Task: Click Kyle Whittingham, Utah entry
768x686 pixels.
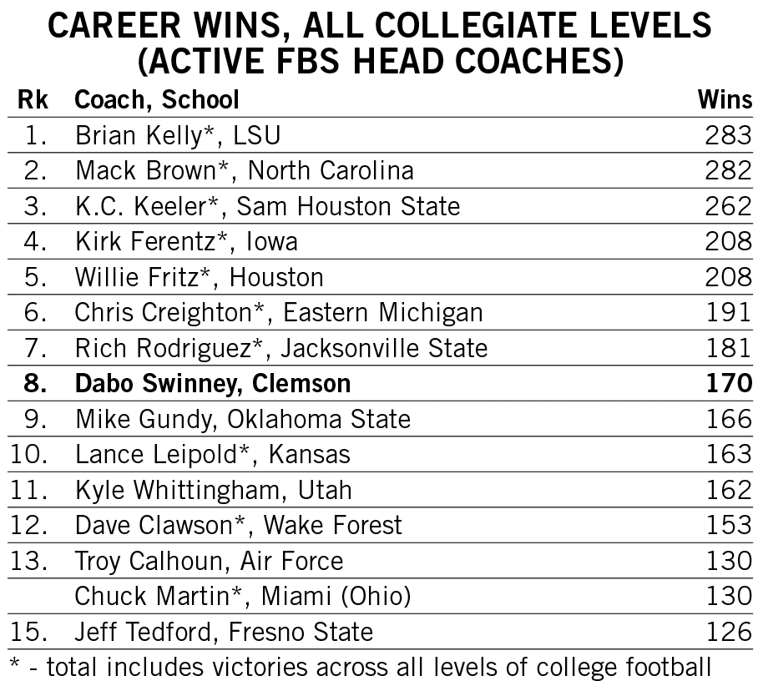Action: tap(380, 490)
